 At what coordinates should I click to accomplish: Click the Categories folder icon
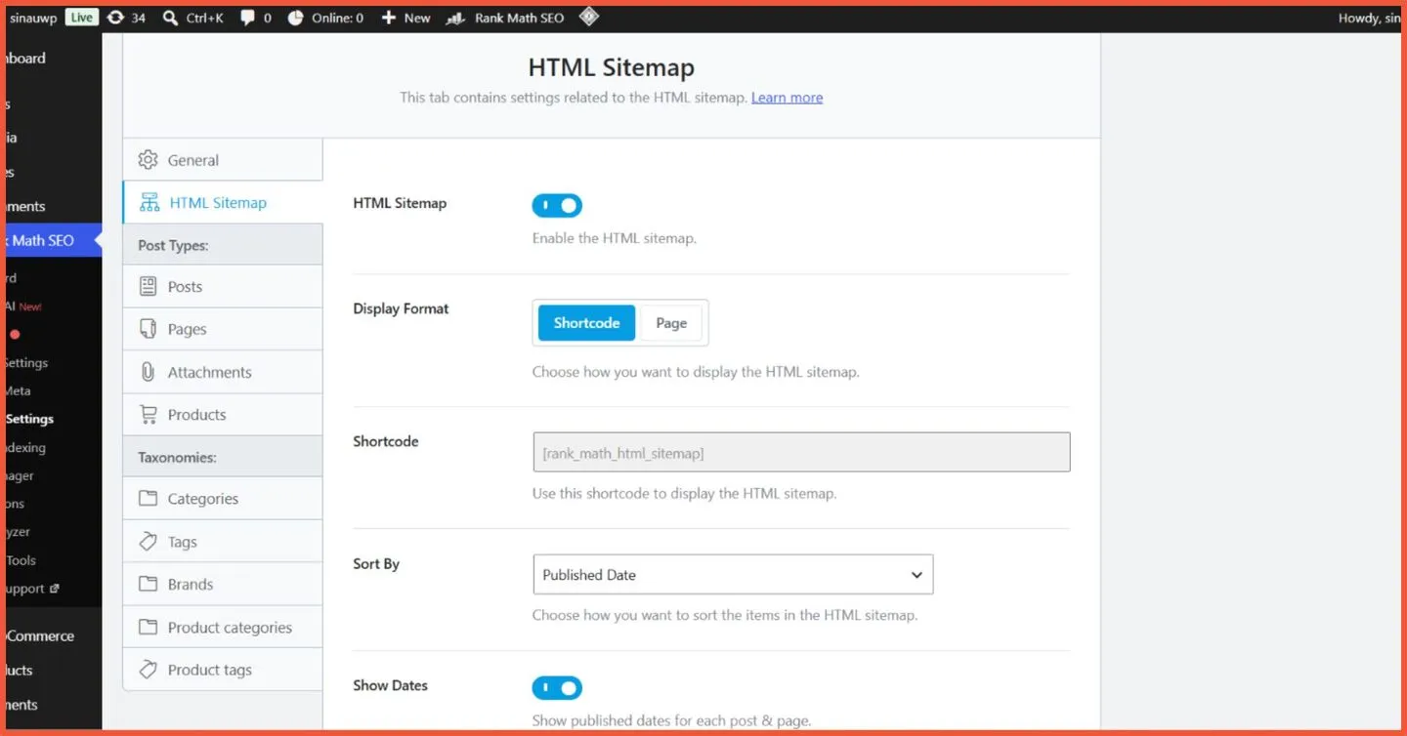click(148, 499)
